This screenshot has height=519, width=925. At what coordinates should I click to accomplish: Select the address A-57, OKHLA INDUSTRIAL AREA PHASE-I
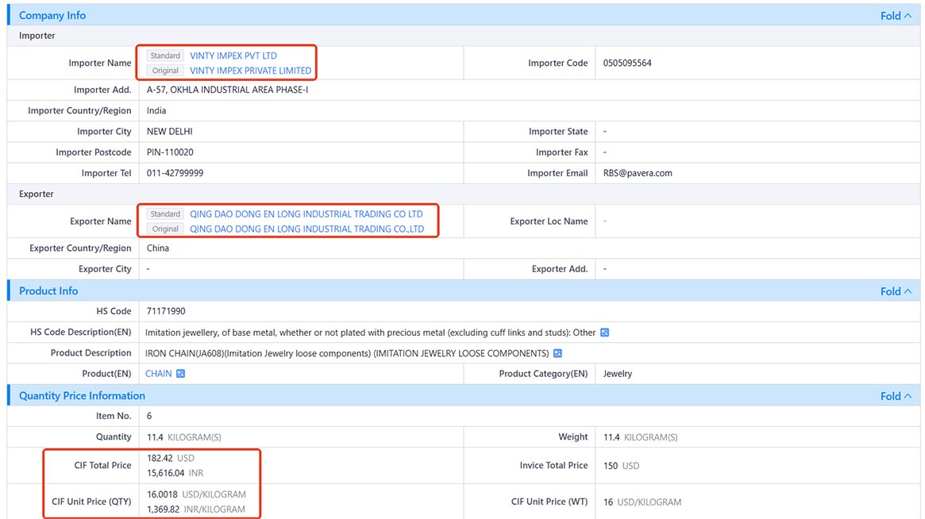point(227,90)
